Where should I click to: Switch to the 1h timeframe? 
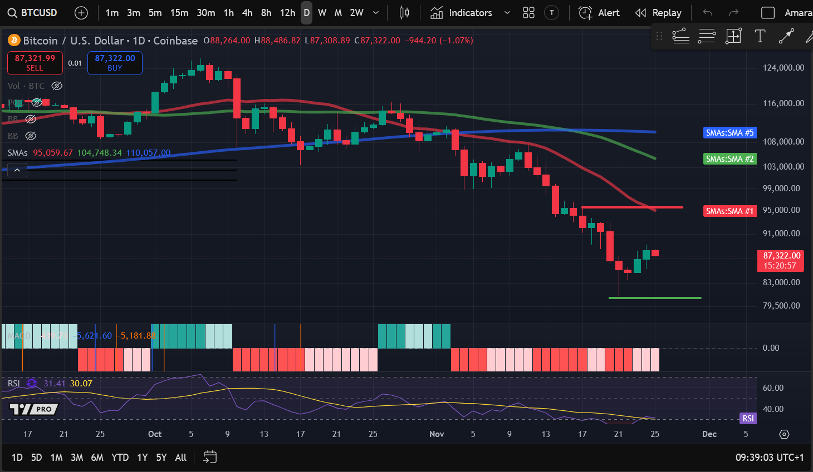(x=228, y=12)
